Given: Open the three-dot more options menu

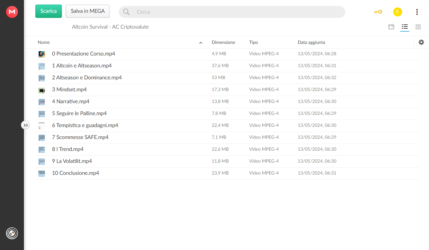Looking at the screenshot, I should point(417,12).
